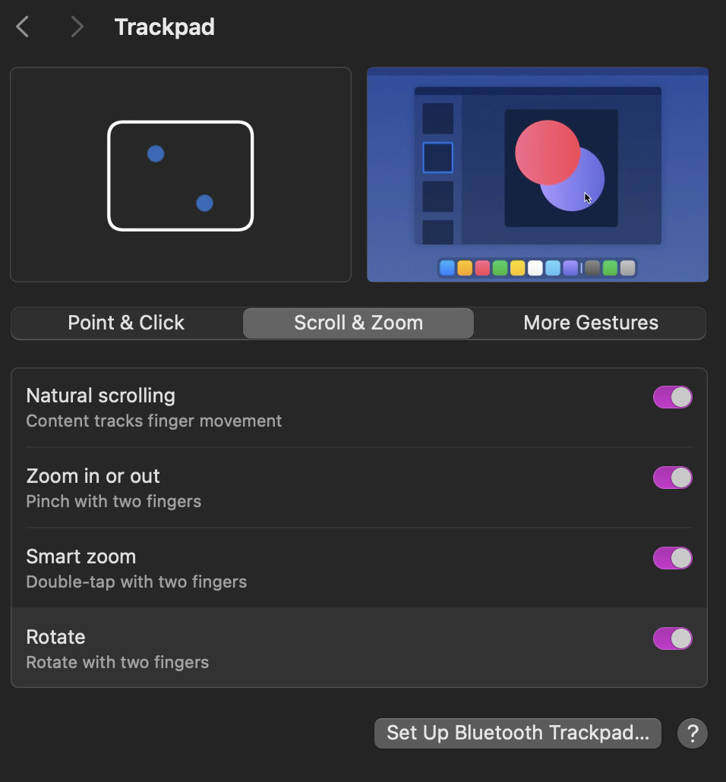Click Set Up Bluetooth Trackpad button

pos(517,733)
